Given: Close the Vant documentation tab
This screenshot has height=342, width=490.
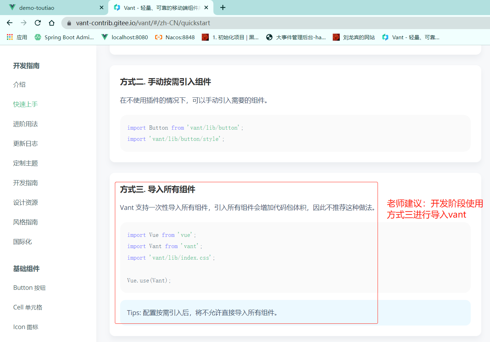Looking at the screenshot, I should [x=206, y=7].
